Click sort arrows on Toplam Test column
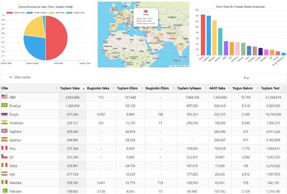 tap(284, 88)
